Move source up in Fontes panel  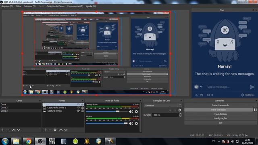61,130
